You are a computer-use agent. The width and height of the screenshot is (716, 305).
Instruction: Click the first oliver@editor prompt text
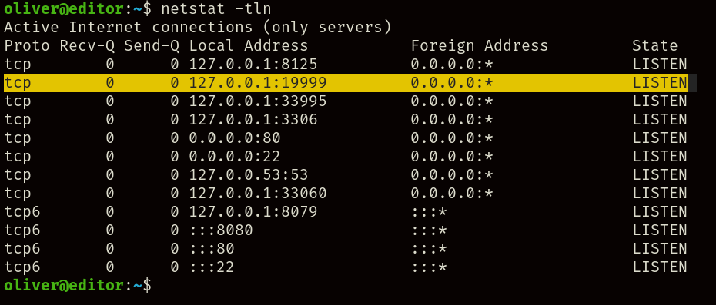[x=63, y=8]
